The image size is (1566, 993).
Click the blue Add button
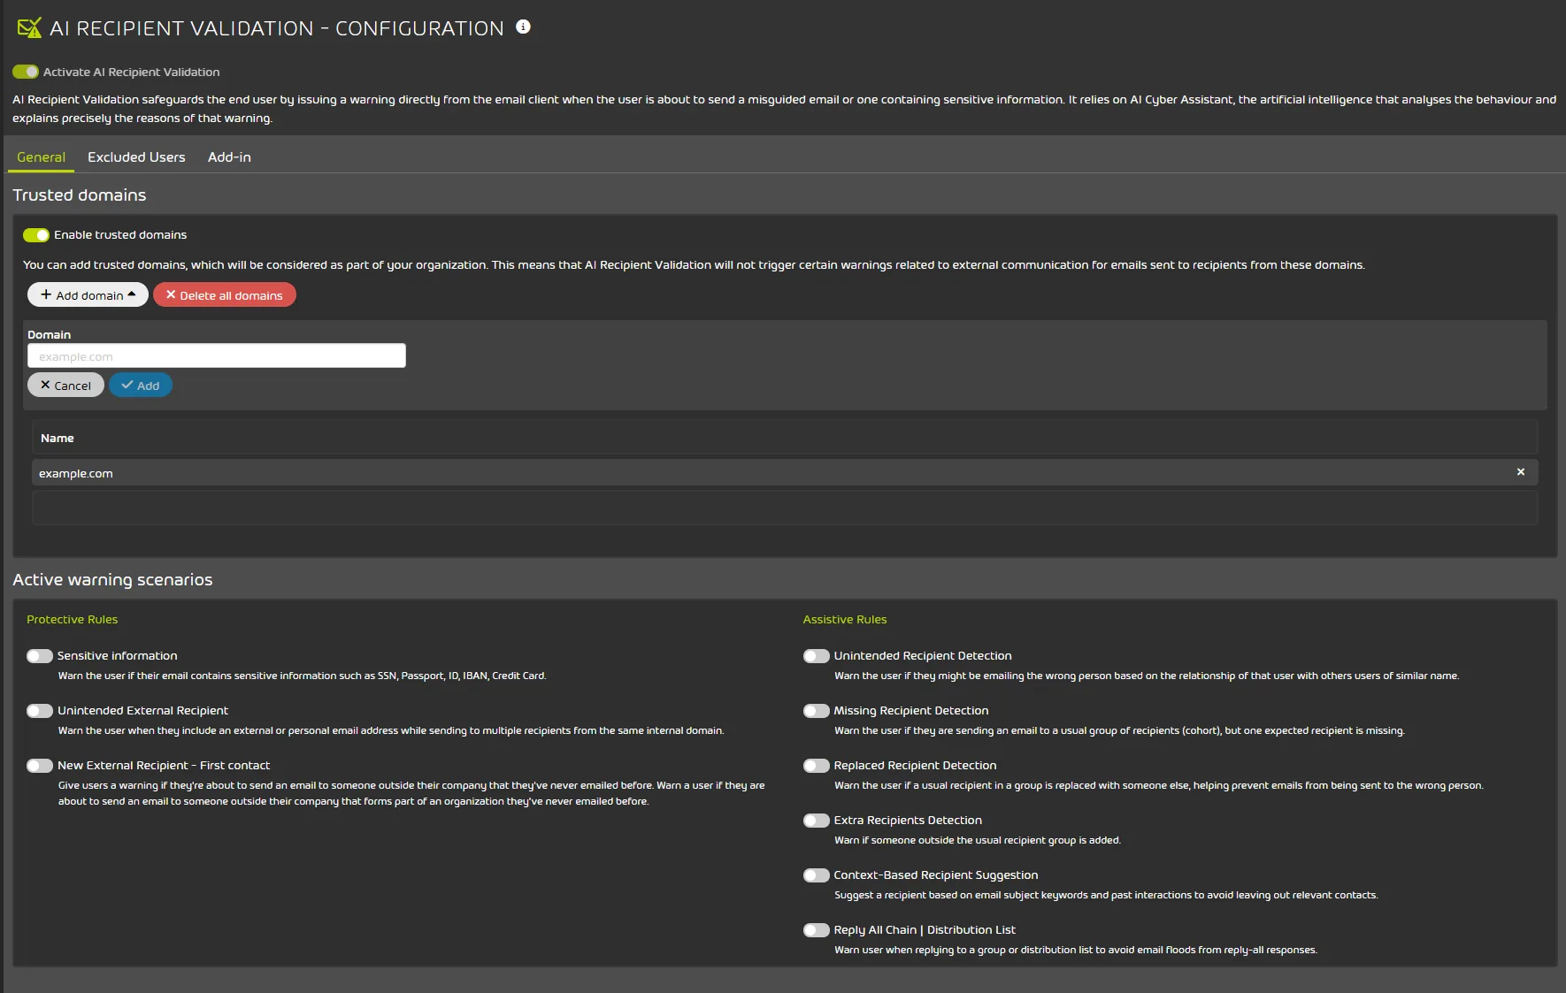pyautogui.click(x=141, y=386)
